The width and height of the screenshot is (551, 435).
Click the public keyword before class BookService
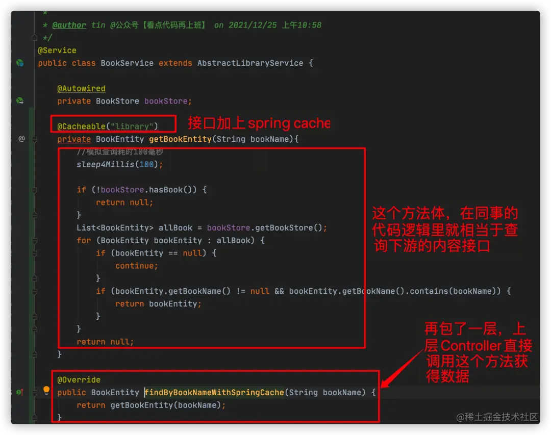pyautogui.click(x=52, y=63)
